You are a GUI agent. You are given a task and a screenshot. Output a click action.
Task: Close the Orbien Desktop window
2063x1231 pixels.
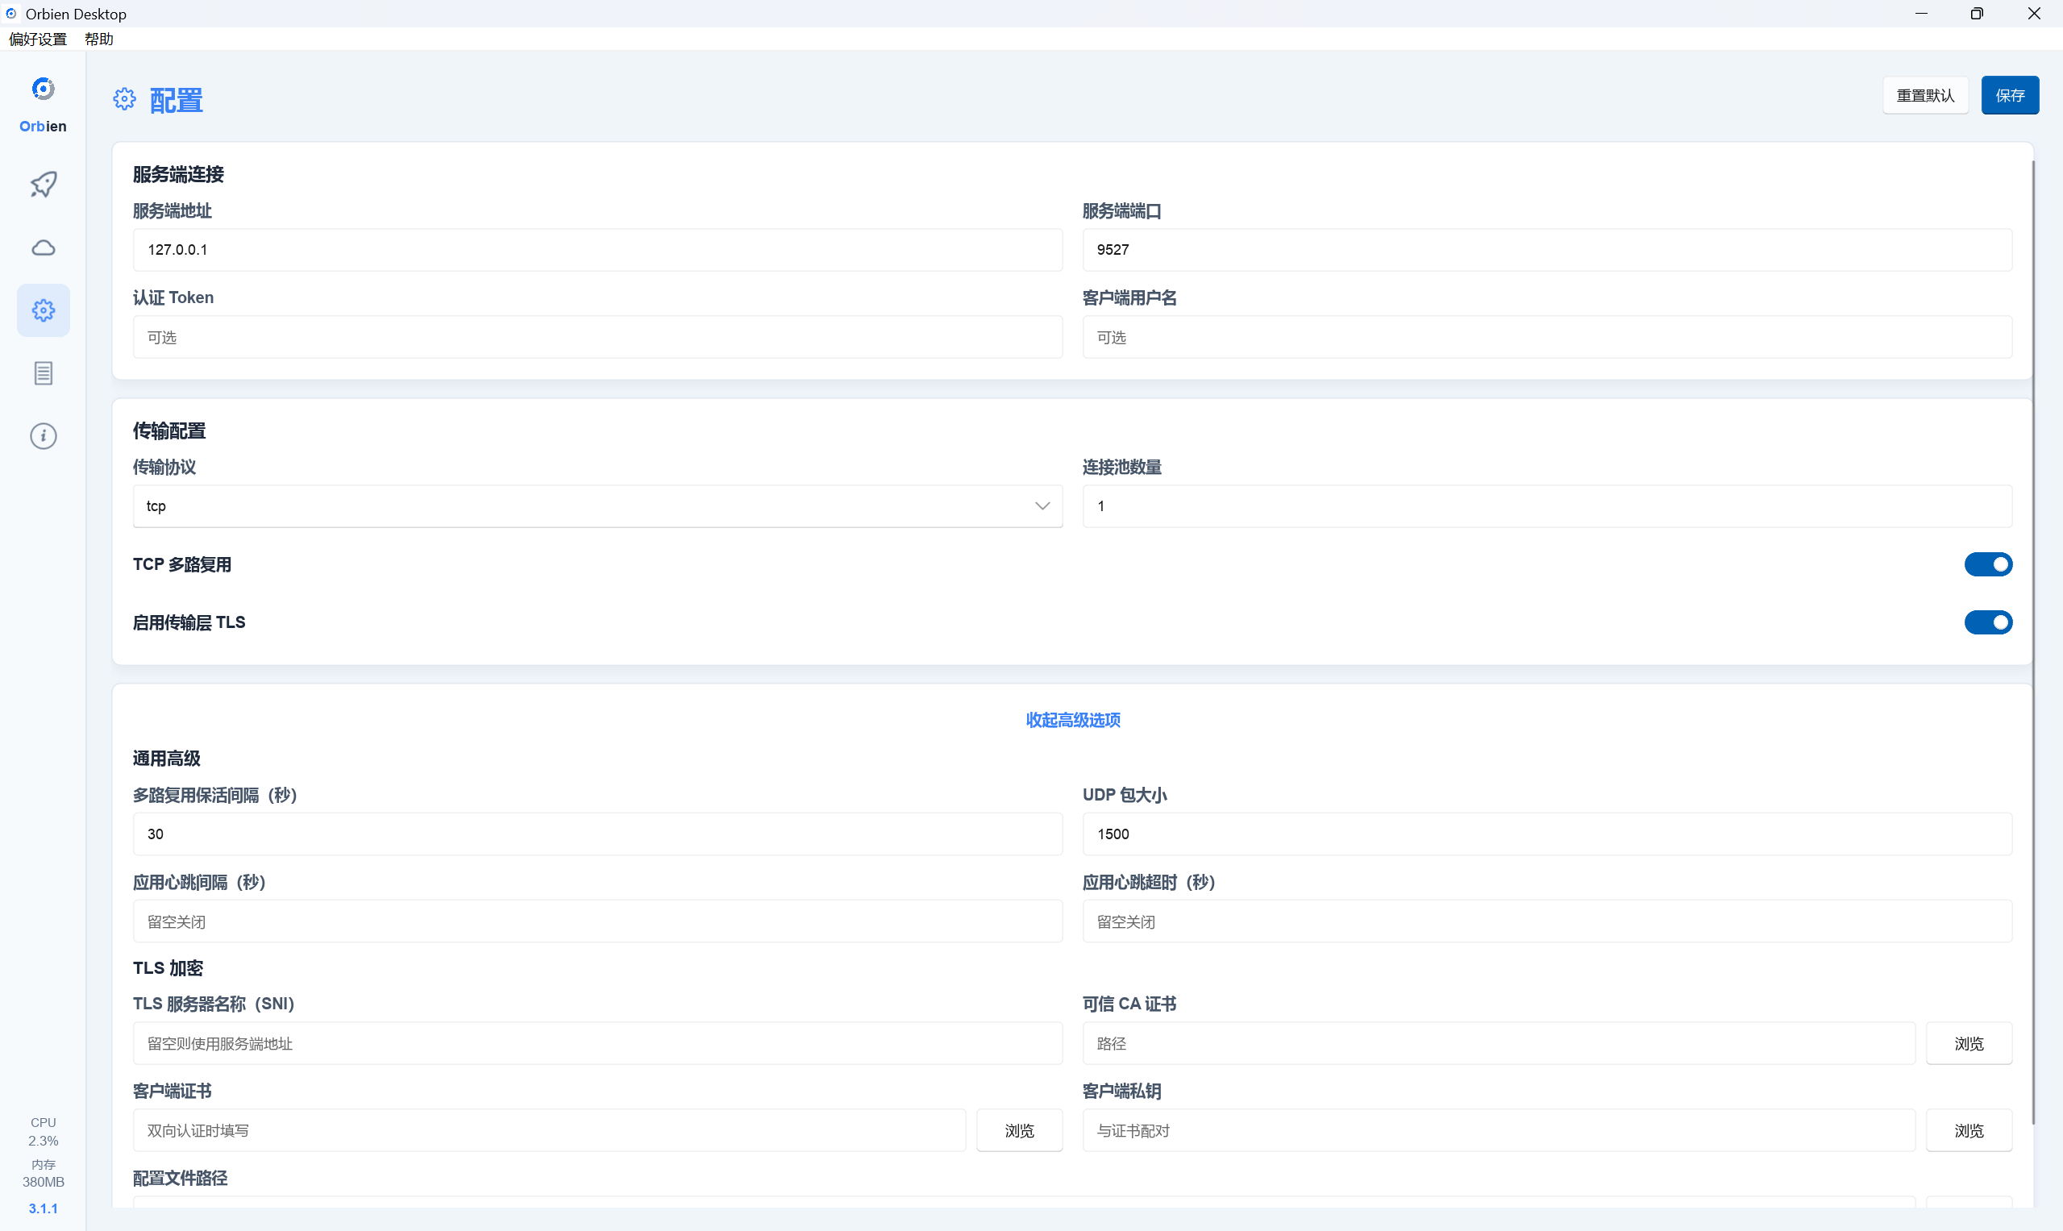(2033, 13)
